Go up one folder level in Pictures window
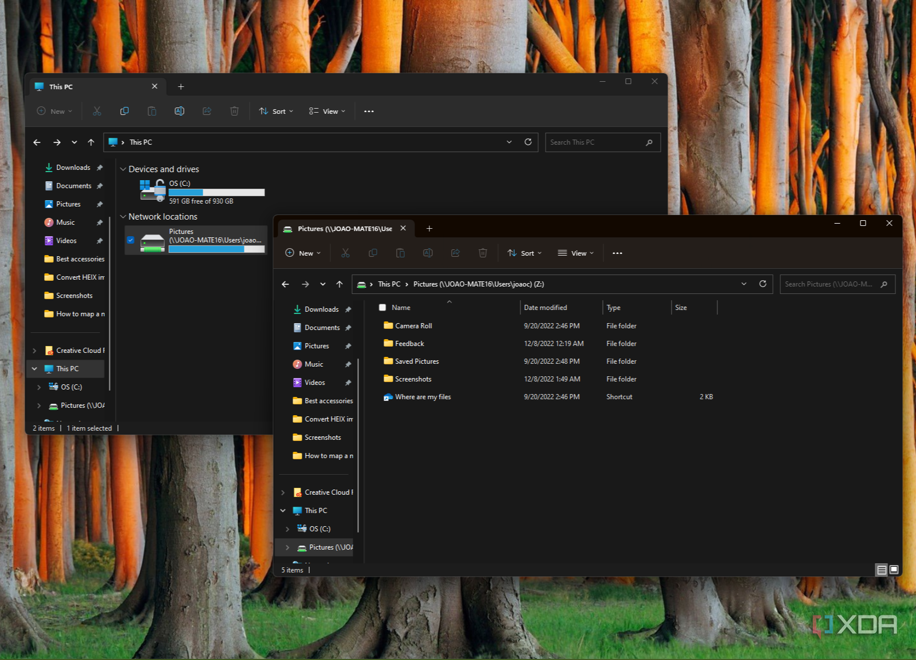This screenshot has width=916, height=660. tap(339, 284)
